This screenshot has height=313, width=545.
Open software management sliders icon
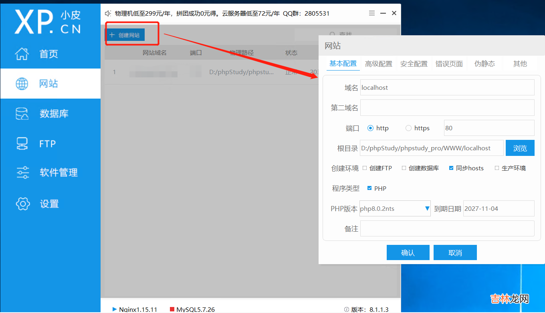22,173
